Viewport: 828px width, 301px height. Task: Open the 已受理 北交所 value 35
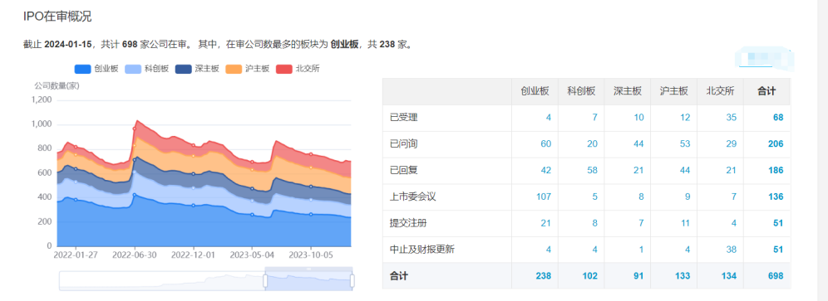[x=732, y=118]
